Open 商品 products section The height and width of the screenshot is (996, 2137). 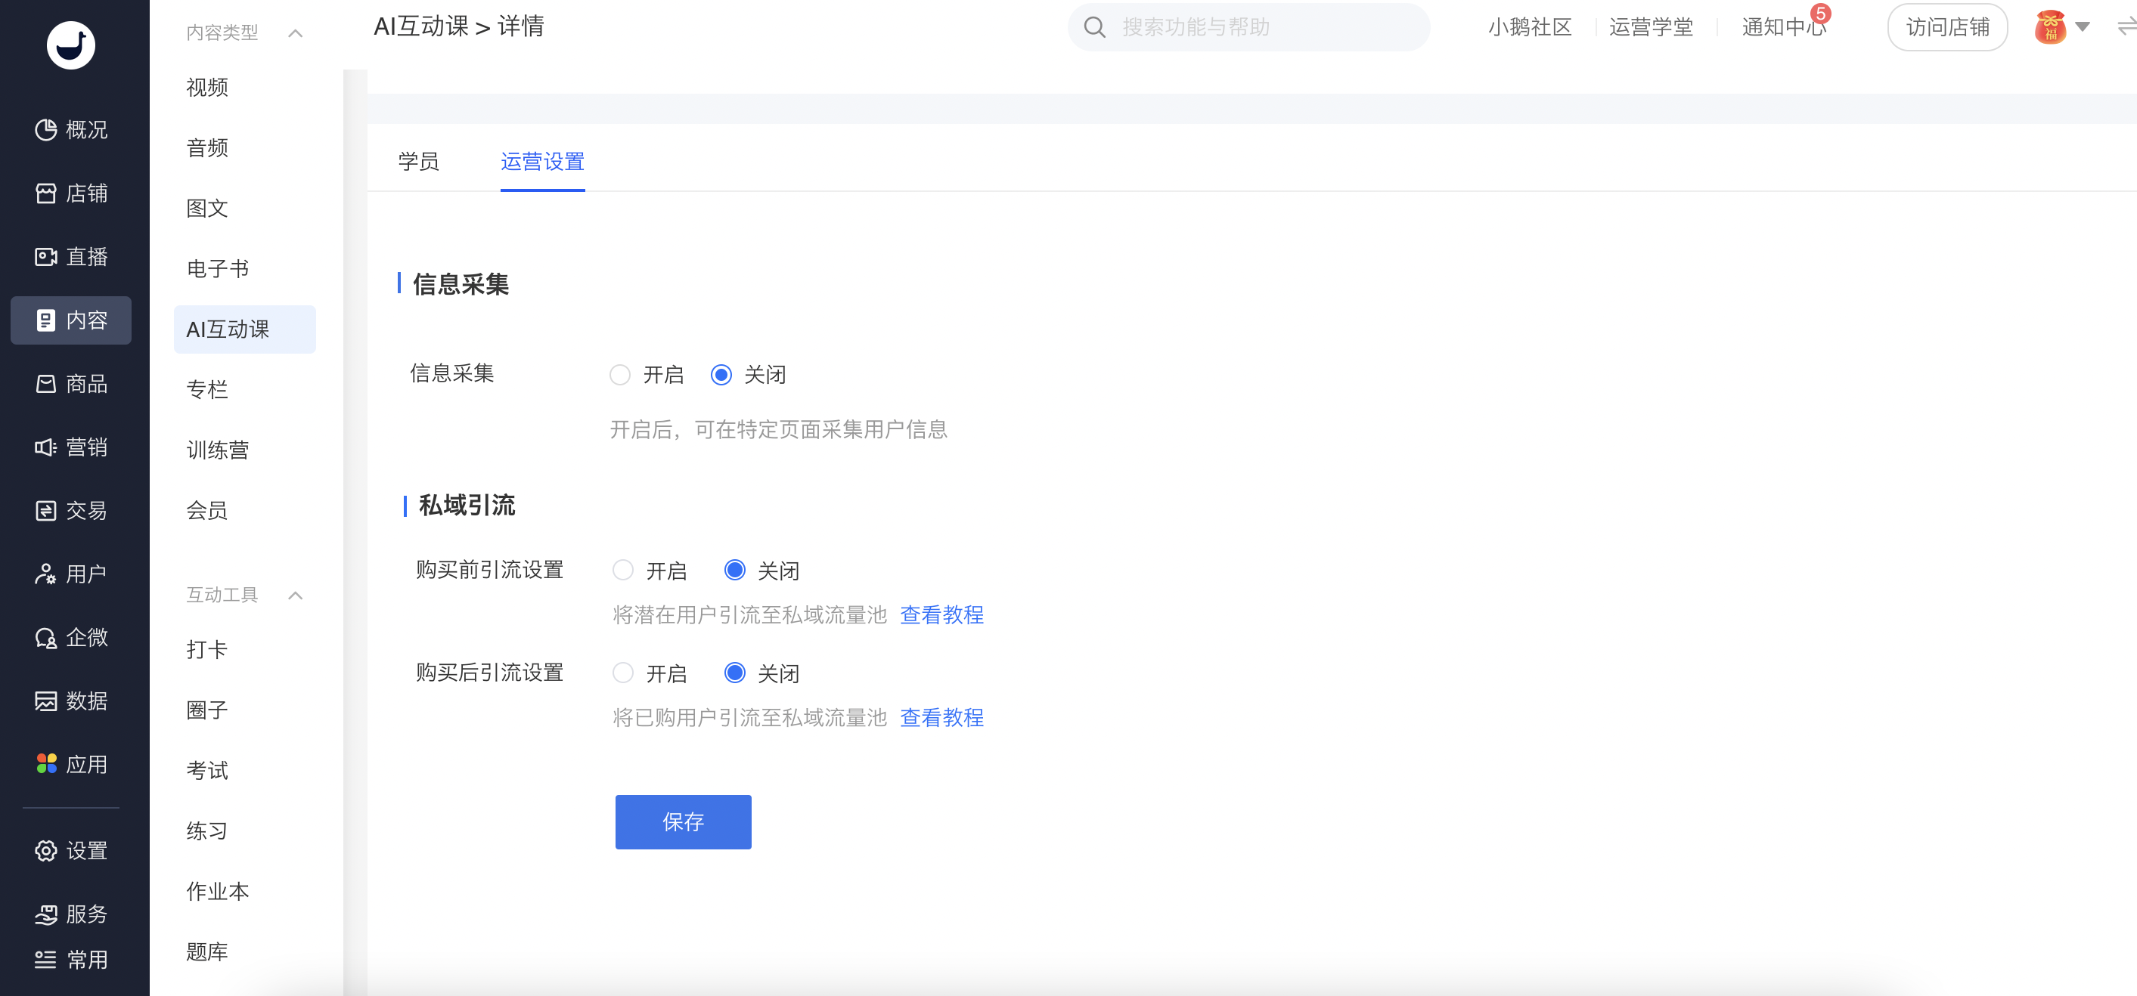pyautogui.click(x=71, y=383)
